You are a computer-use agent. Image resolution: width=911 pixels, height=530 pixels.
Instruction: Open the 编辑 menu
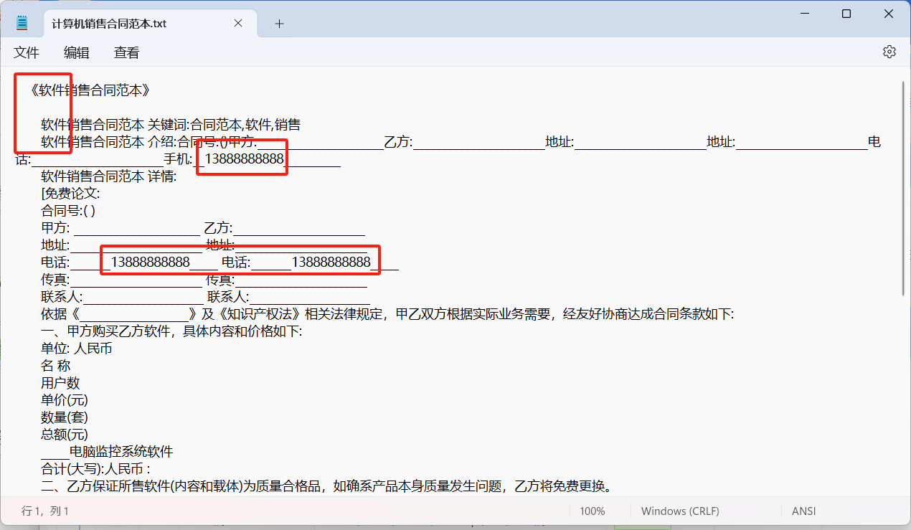(x=77, y=52)
